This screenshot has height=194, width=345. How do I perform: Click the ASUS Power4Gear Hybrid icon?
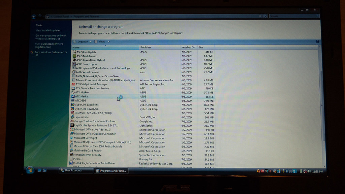(x=74, y=60)
